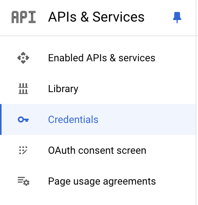Viewport: 198px width, 205px height.
Task: Open the APIs & Services header title
Action: (96, 17)
